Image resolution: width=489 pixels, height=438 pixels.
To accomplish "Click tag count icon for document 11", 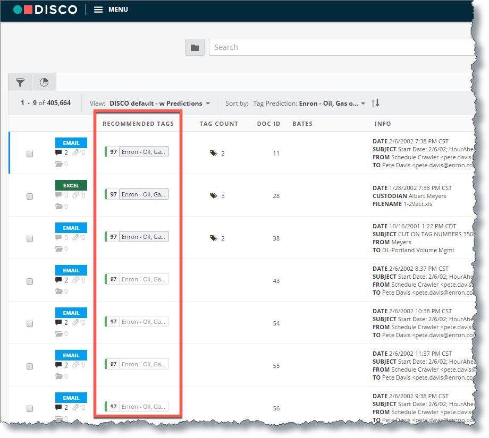I will 214,153.
